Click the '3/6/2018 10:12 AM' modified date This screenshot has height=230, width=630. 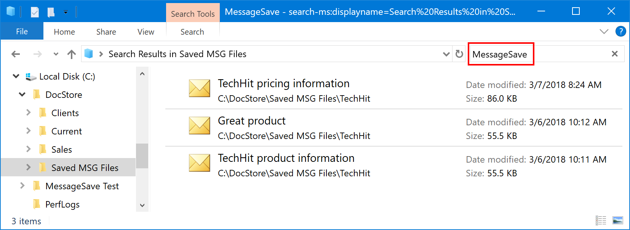[568, 122]
